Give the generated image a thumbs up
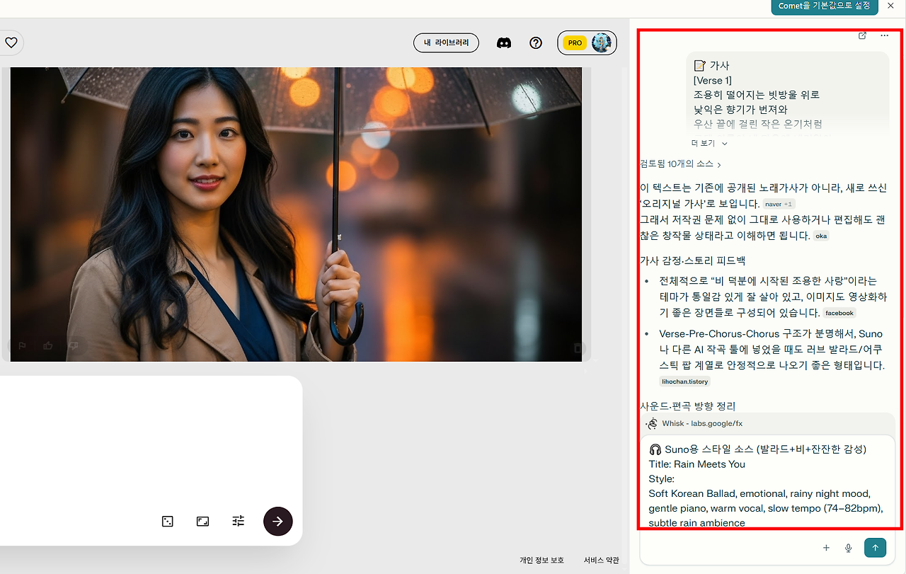The height and width of the screenshot is (574, 906). [48, 346]
